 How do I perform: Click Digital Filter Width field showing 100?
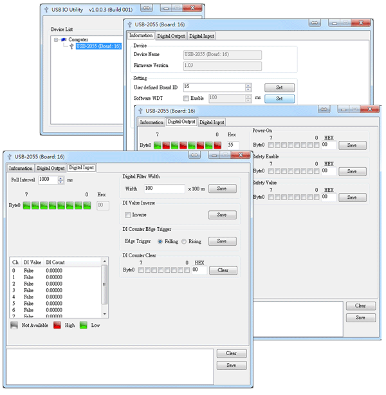pyautogui.click(x=165, y=188)
